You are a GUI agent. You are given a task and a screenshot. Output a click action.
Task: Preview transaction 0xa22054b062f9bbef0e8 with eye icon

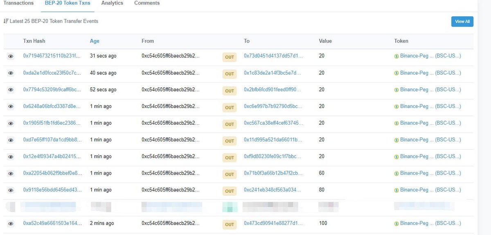(x=11, y=174)
